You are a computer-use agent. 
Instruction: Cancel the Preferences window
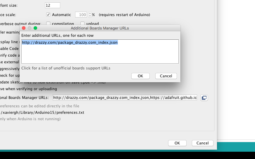point(202,143)
